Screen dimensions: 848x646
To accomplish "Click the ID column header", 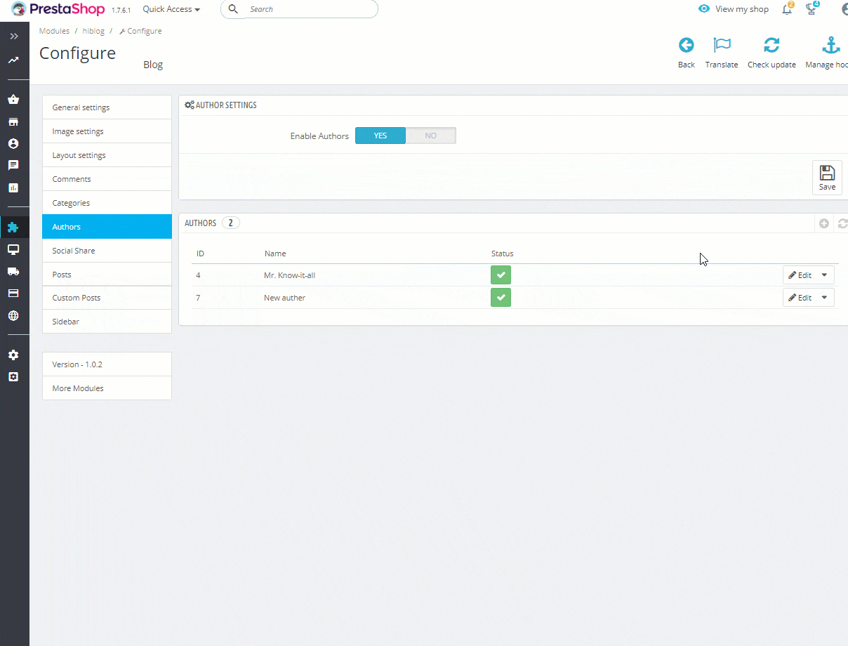I will pyautogui.click(x=200, y=253).
